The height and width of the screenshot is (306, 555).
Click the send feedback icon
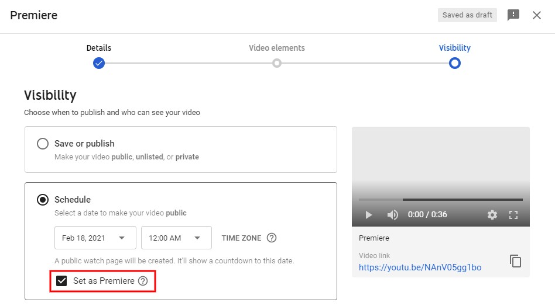point(513,15)
